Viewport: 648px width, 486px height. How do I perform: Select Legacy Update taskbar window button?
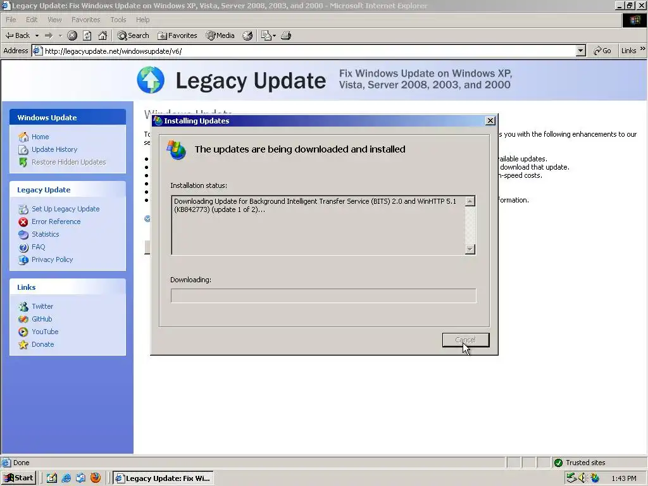coord(163,478)
